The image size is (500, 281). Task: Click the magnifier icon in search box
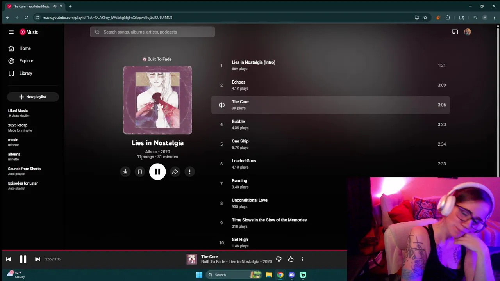coord(97,32)
